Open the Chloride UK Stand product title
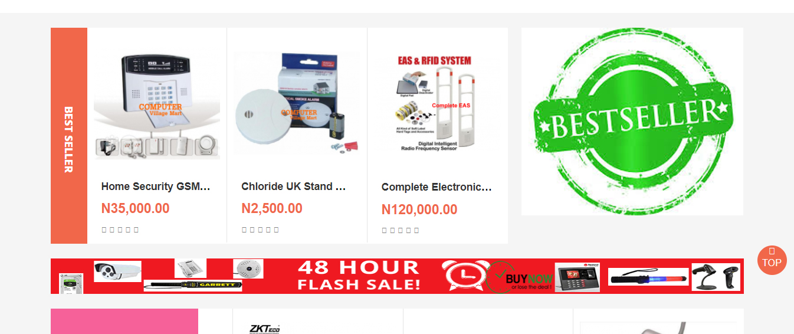This screenshot has width=794, height=334. tap(294, 186)
